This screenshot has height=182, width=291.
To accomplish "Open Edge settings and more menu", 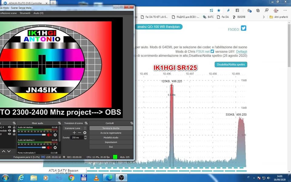I will (285, 10).
